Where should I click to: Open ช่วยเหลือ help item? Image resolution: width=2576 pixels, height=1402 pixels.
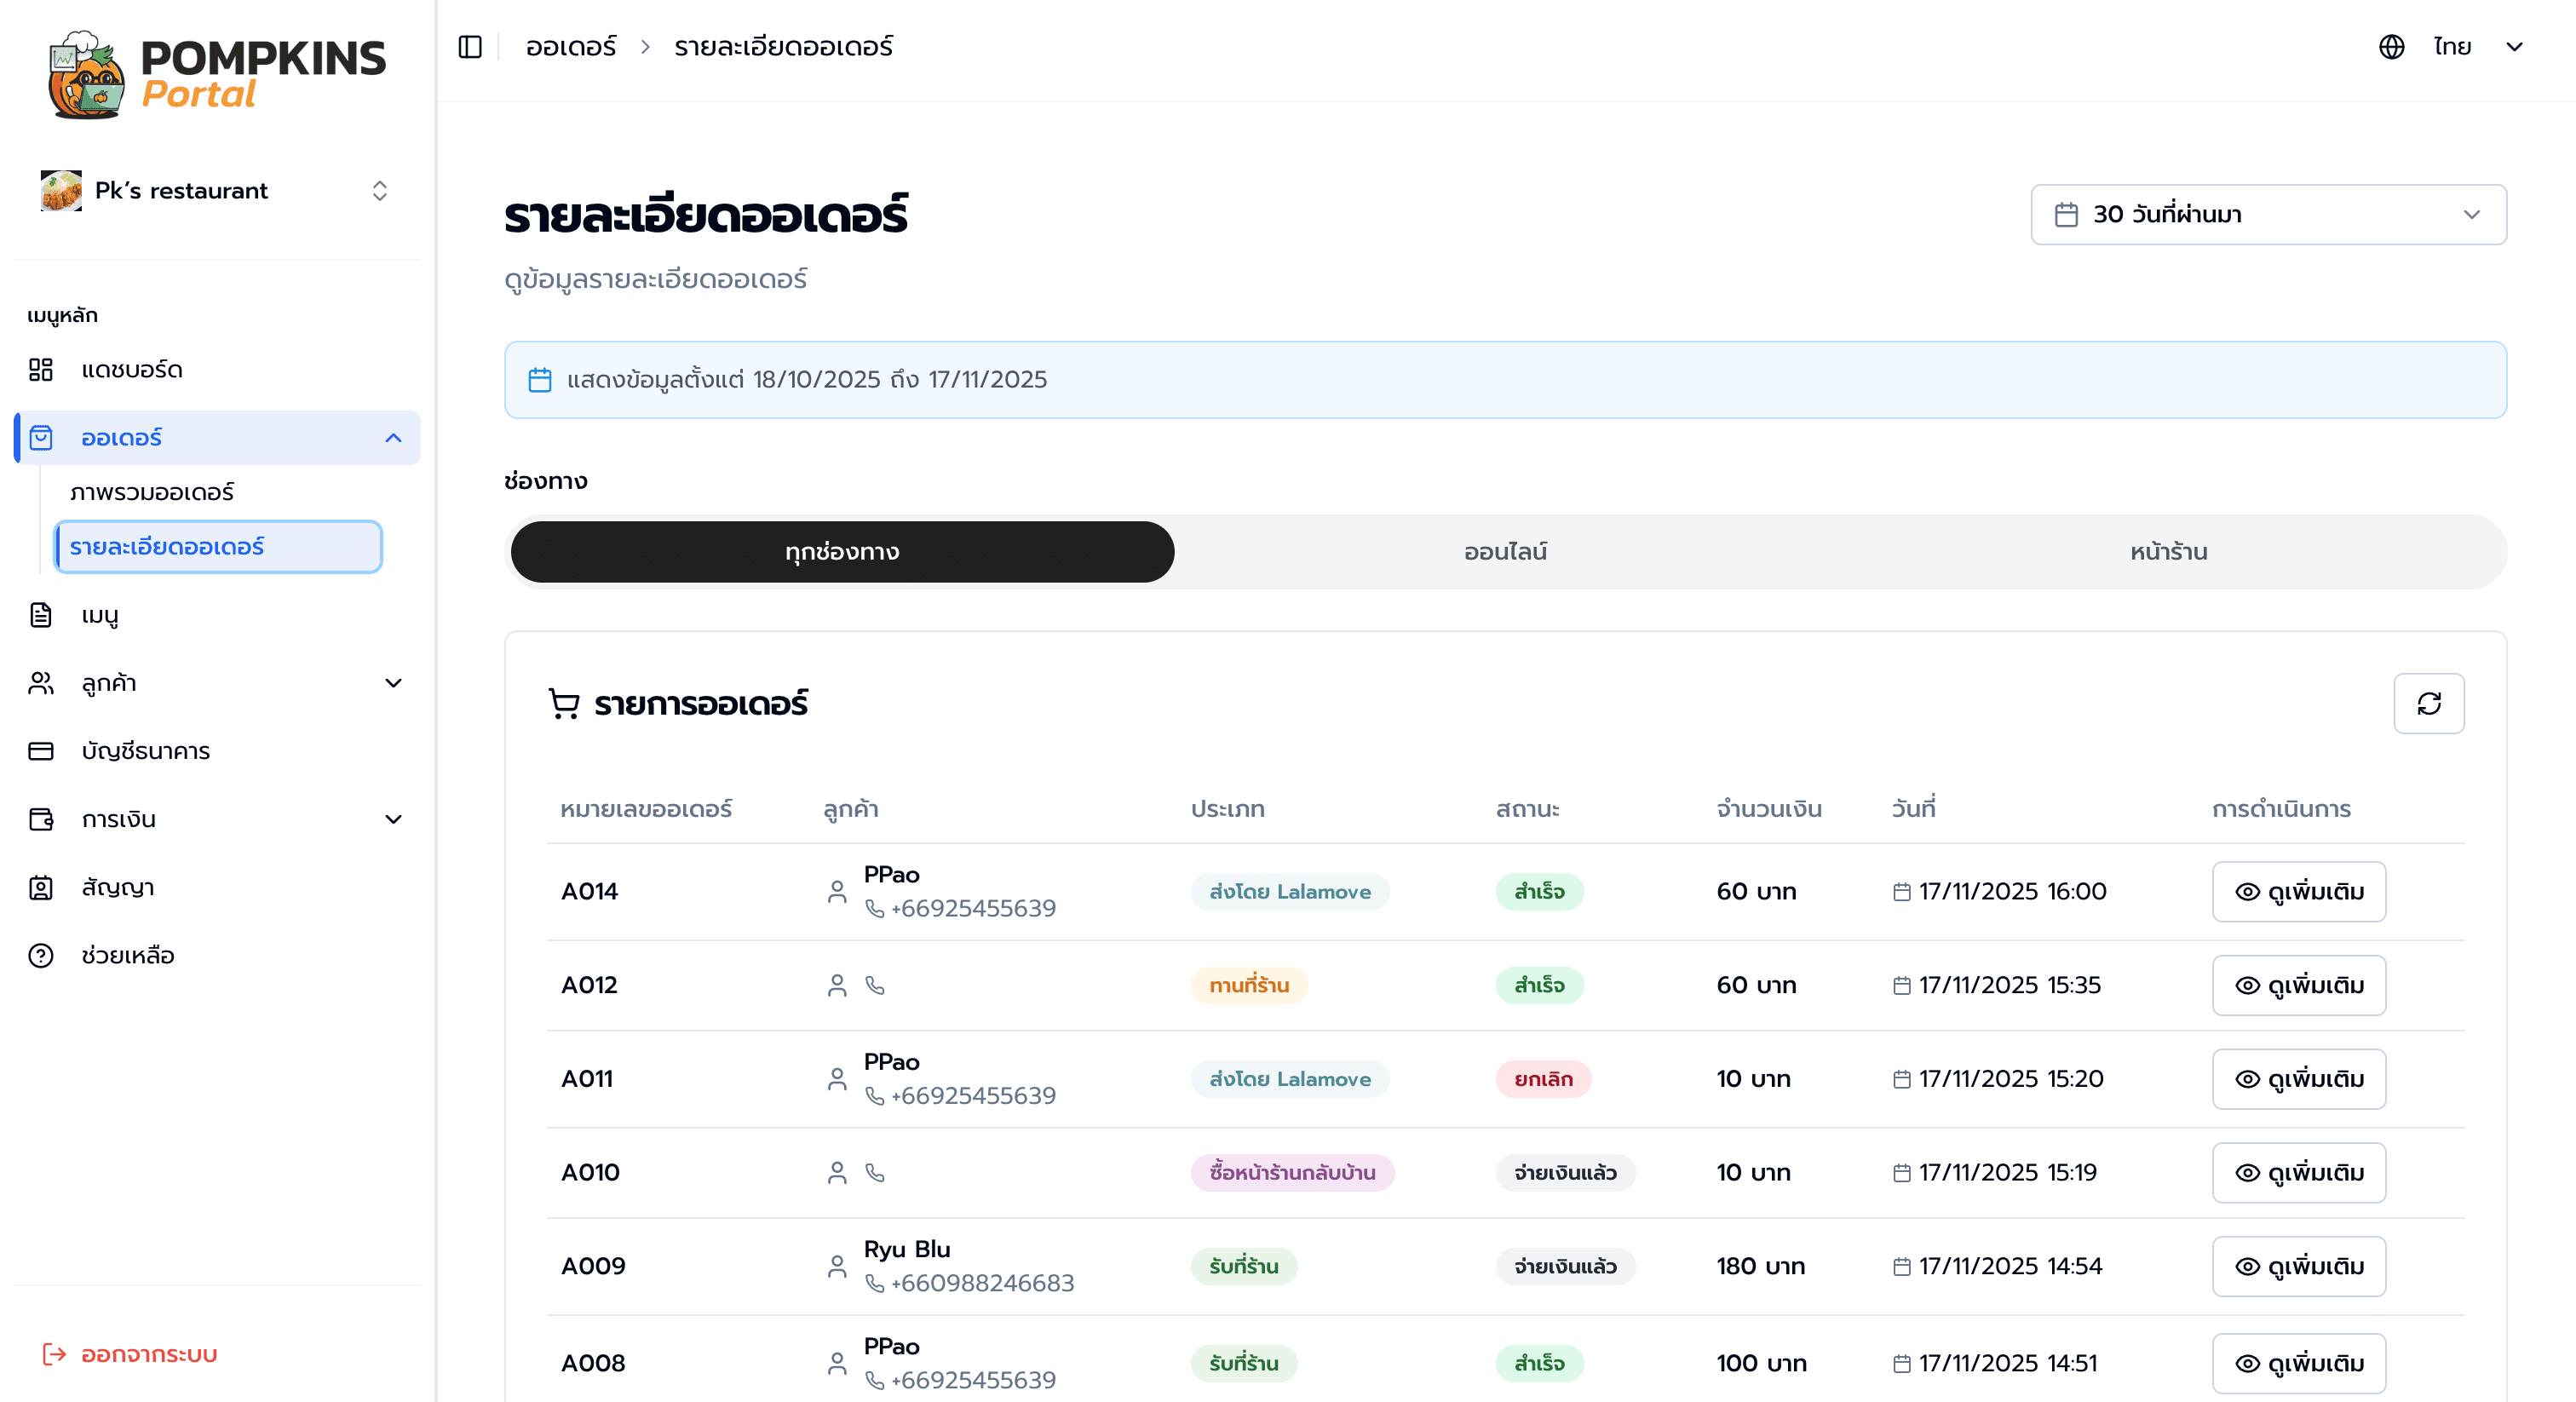pos(217,955)
